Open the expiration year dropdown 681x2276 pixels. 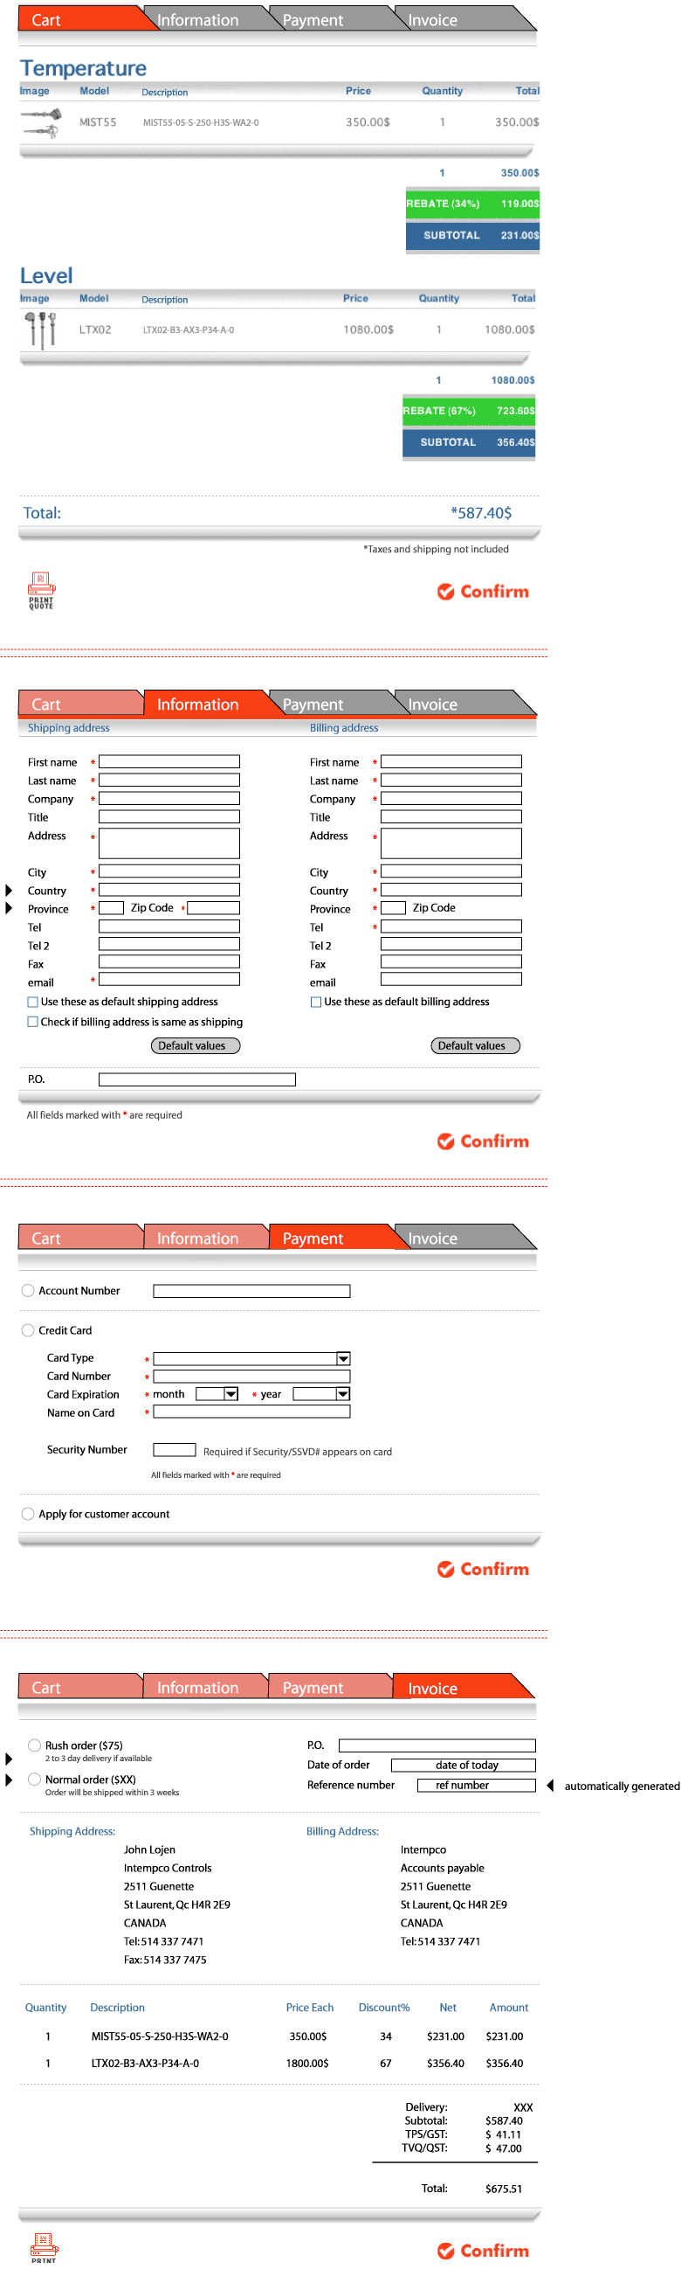[x=343, y=1393]
